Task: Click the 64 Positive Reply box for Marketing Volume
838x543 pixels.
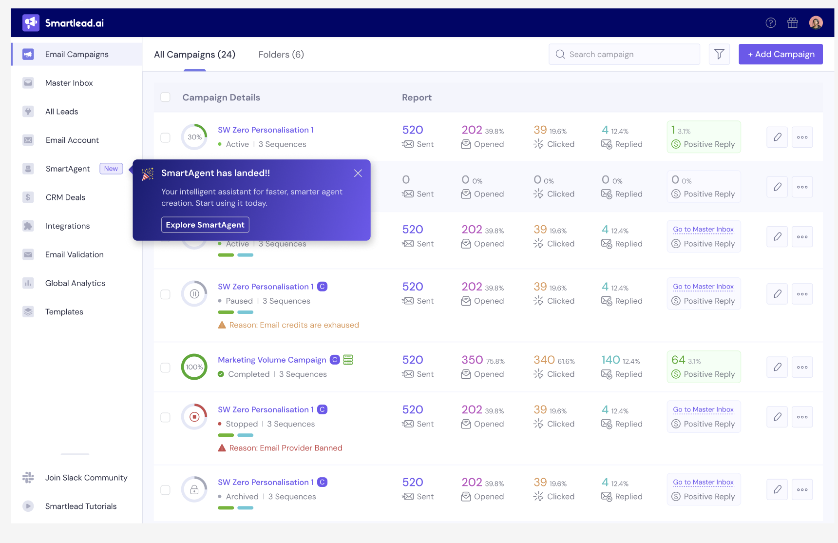Action: [704, 367]
